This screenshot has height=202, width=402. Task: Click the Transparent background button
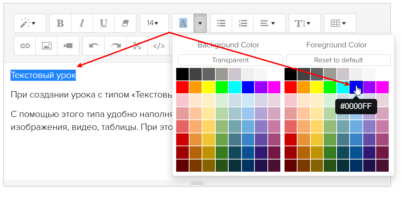230,60
